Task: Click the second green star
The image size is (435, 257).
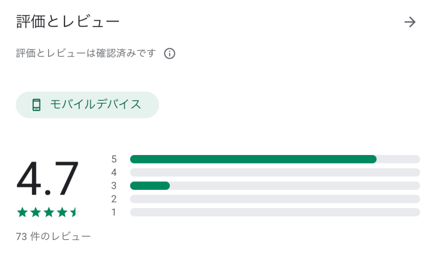Action: (36, 212)
